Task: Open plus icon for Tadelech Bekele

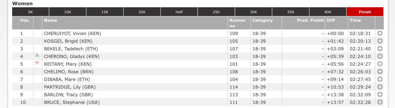Action: click(380, 49)
